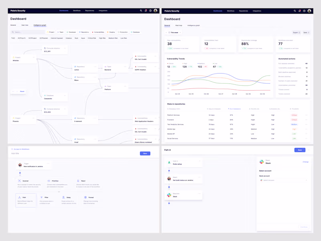The image size is (321, 241).
Task: Open the This week date range dropdown
Action: click(173, 33)
